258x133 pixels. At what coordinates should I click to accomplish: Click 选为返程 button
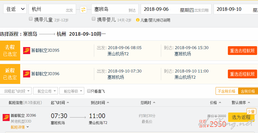[241, 117]
